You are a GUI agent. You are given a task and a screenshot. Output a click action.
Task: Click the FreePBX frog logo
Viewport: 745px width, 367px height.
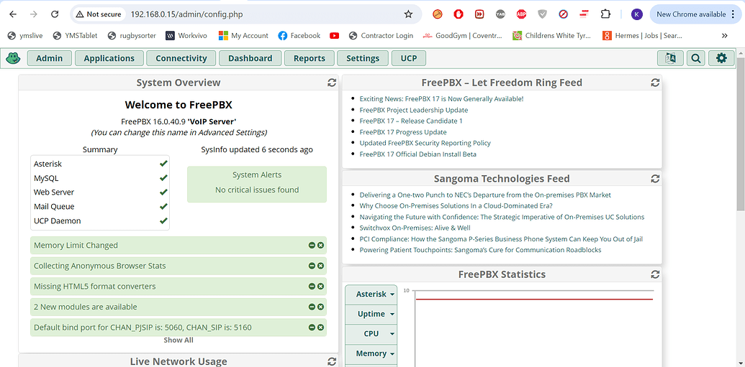click(x=13, y=58)
